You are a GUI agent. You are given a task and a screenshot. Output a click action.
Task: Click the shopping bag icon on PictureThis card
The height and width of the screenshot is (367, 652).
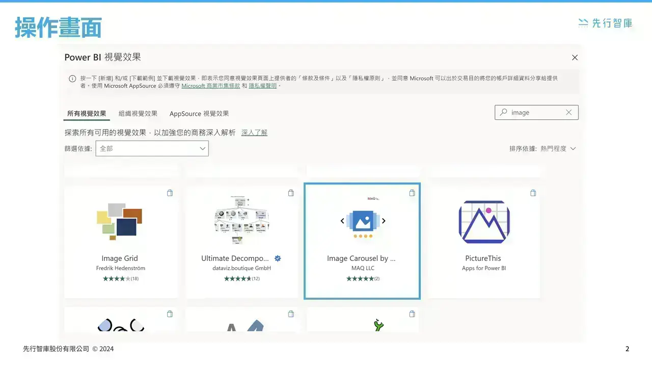click(x=533, y=193)
